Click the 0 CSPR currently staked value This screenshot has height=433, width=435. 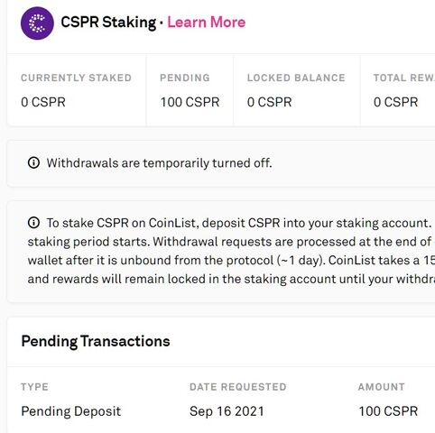43,102
